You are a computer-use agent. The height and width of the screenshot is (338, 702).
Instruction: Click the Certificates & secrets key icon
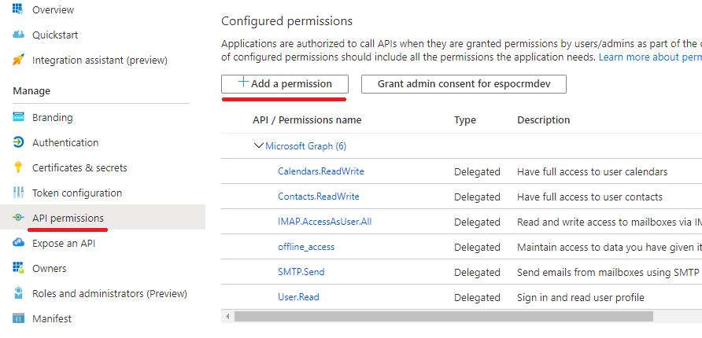[x=18, y=167]
